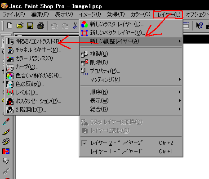This screenshot has height=179, width=209.
Task: Select the Retouch hand tool
Action: (6, 161)
